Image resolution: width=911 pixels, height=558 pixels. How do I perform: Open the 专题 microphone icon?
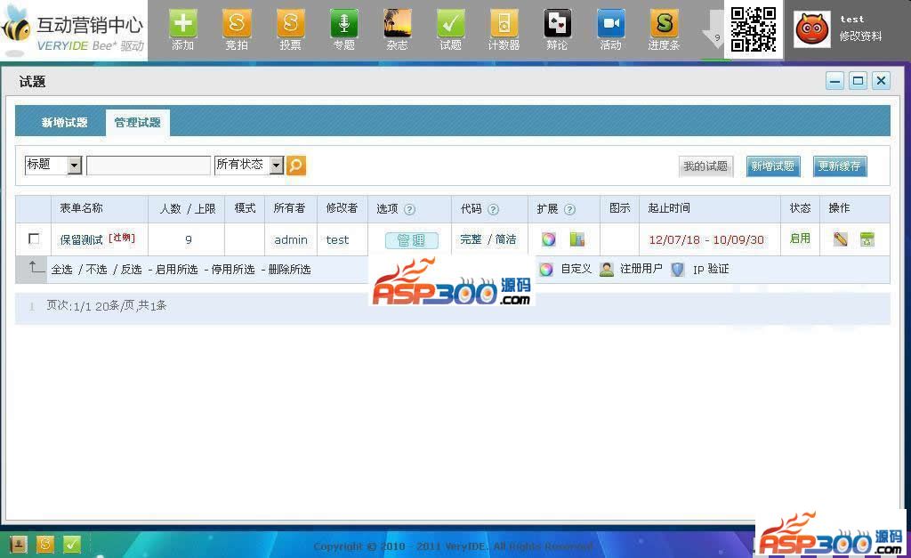click(x=343, y=24)
